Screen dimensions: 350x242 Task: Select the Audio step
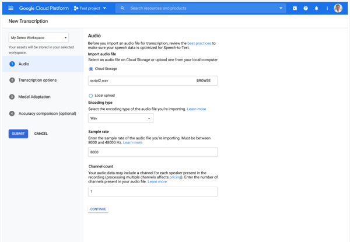(43, 64)
